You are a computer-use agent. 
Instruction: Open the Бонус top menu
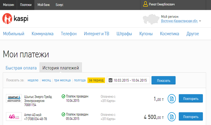(x=60, y=5)
